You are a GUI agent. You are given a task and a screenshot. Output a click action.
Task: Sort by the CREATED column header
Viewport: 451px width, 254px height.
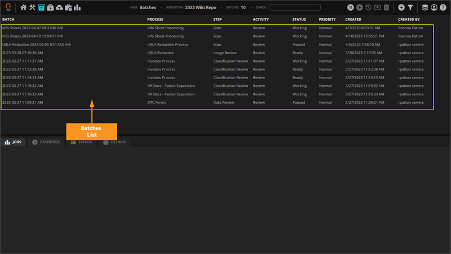353,19
